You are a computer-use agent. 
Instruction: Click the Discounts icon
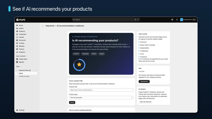(17, 40)
